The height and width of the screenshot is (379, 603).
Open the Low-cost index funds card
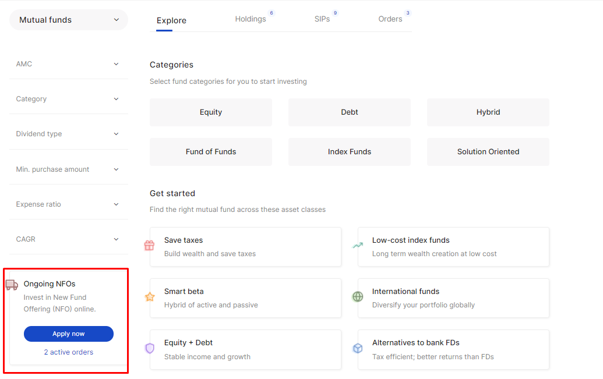click(x=453, y=247)
